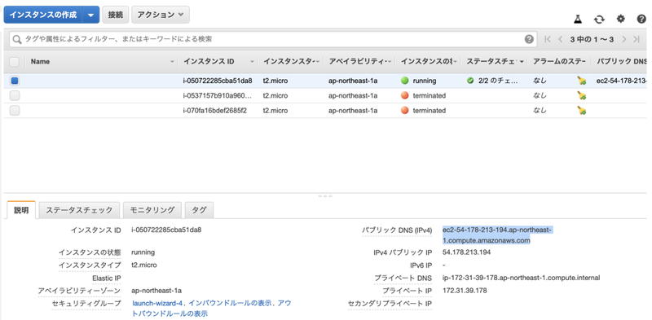The image size is (652, 320).
Task: Click the pane resize handle dots
Action: 325,195
